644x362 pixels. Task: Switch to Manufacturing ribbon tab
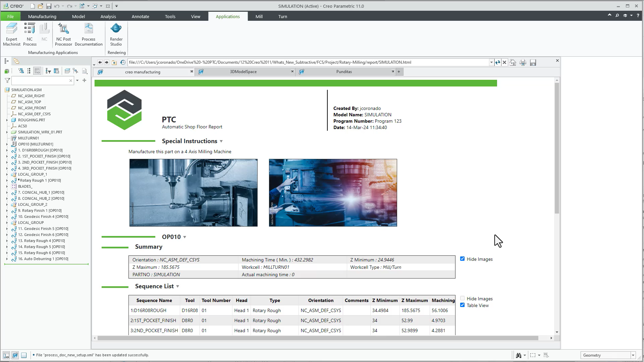tap(42, 16)
